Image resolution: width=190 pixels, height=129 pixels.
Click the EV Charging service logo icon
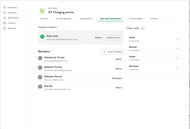tap(42, 11)
